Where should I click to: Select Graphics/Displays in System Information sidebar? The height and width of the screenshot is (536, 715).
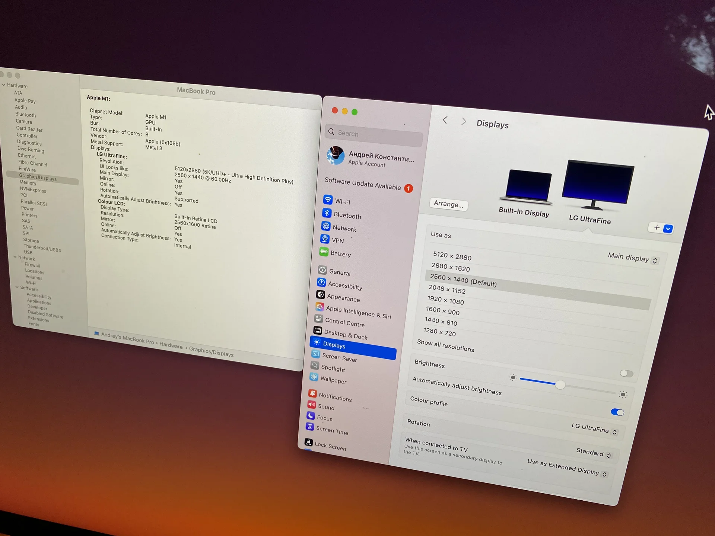(x=42, y=177)
